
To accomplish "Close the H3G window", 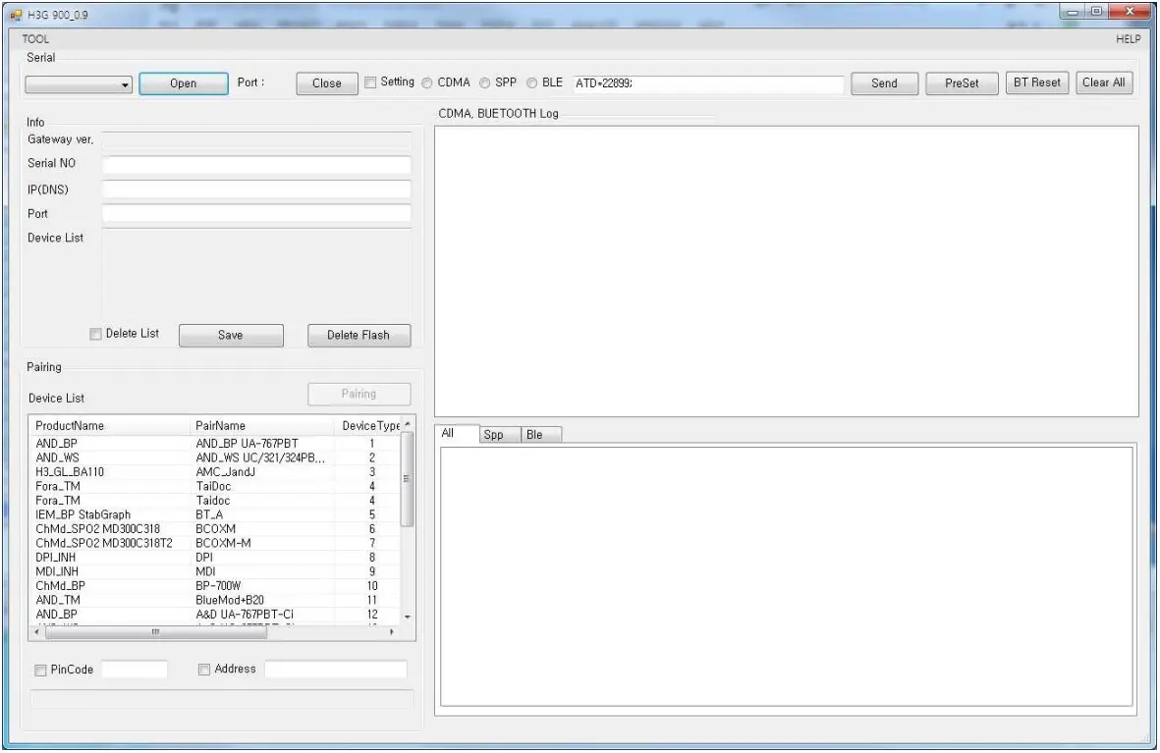I will pyautogui.click(x=1130, y=12).
